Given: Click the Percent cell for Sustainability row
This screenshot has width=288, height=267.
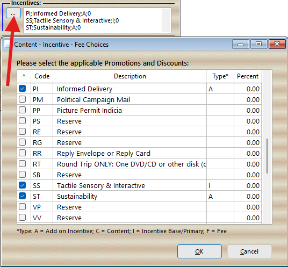Looking at the screenshot, I should [248, 196].
